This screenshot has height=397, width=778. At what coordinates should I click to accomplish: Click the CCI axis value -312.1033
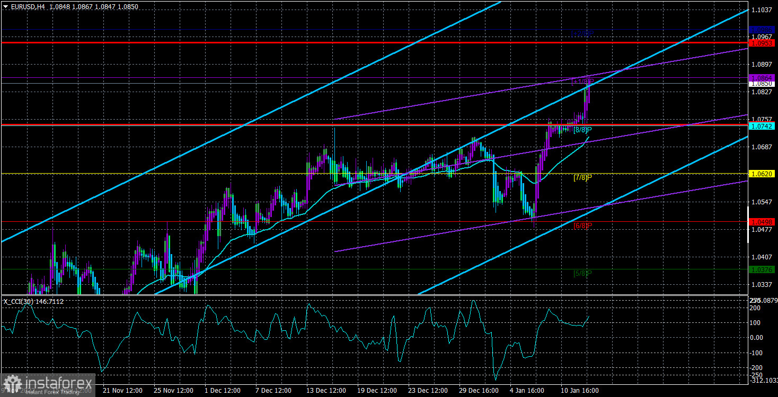point(763,381)
